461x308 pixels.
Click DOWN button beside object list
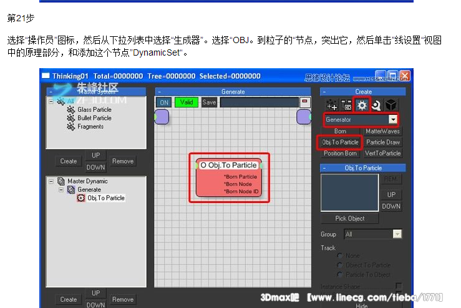(391, 206)
